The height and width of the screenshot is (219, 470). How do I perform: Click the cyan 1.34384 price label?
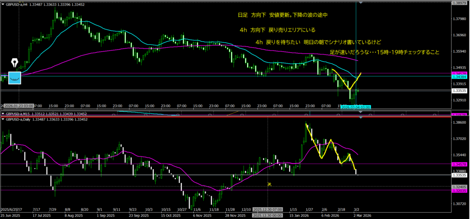click(459, 77)
